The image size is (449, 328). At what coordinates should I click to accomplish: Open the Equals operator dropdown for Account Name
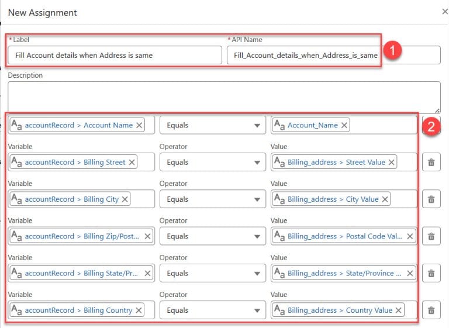pos(213,125)
